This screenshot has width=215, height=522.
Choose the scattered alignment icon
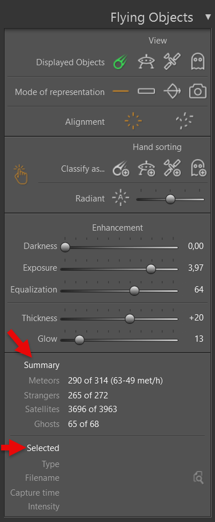185,121
